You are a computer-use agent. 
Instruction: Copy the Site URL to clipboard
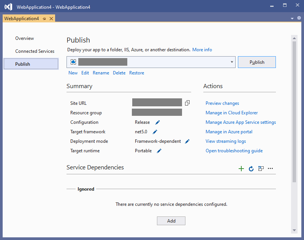point(187,103)
